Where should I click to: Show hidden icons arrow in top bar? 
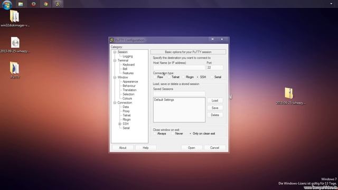331,4
